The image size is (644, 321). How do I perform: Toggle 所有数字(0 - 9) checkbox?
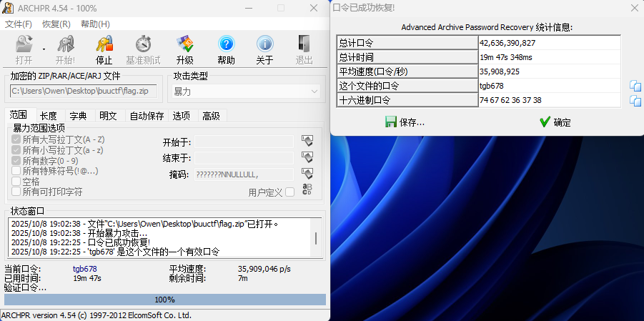click(x=16, y=160)
